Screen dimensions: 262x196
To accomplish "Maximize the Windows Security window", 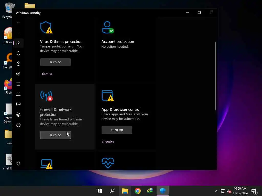I will (199, 13).
